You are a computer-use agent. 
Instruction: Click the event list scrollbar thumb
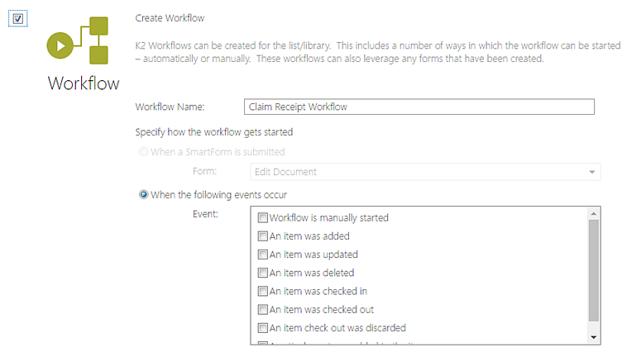pyautogui.click(x=593, y=270)
